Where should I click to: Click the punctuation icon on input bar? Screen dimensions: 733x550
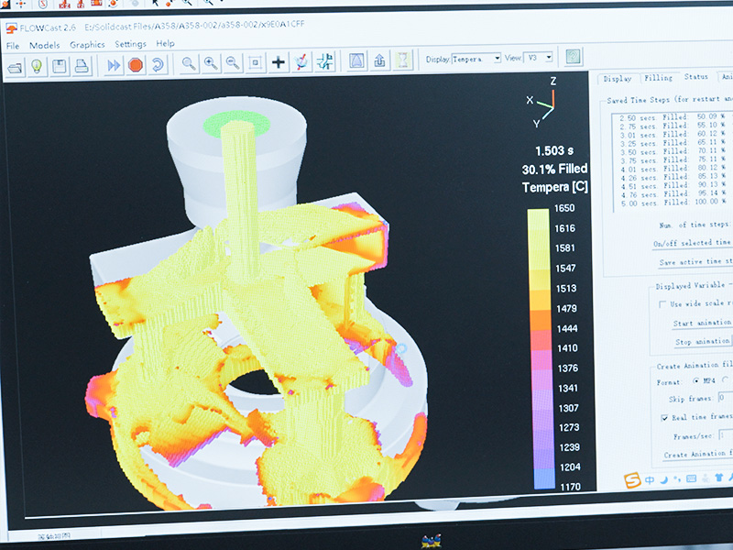677,479
